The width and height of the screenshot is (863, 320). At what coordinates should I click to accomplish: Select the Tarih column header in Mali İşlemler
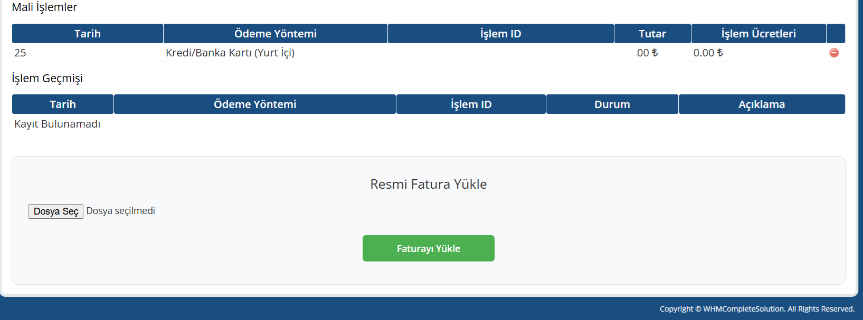point(87,33)
